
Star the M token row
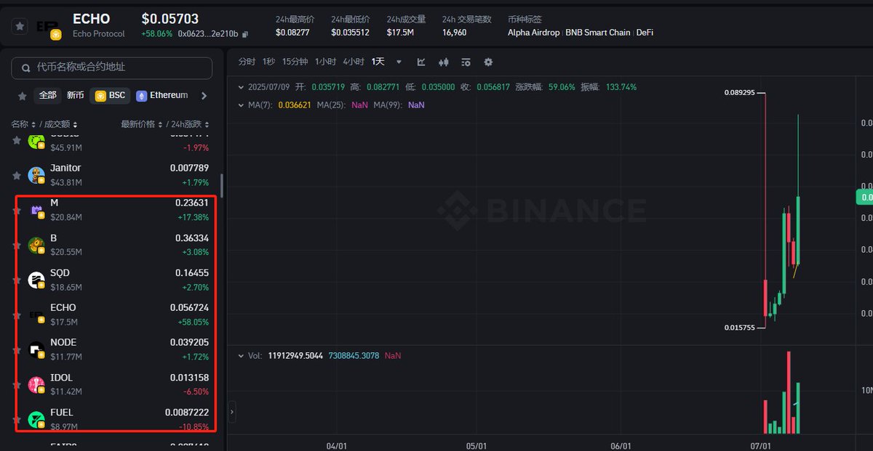[16, 211]
